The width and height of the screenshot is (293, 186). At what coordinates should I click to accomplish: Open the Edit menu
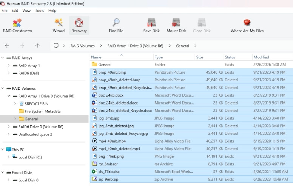pyautogui.click(x=15, y=11)
